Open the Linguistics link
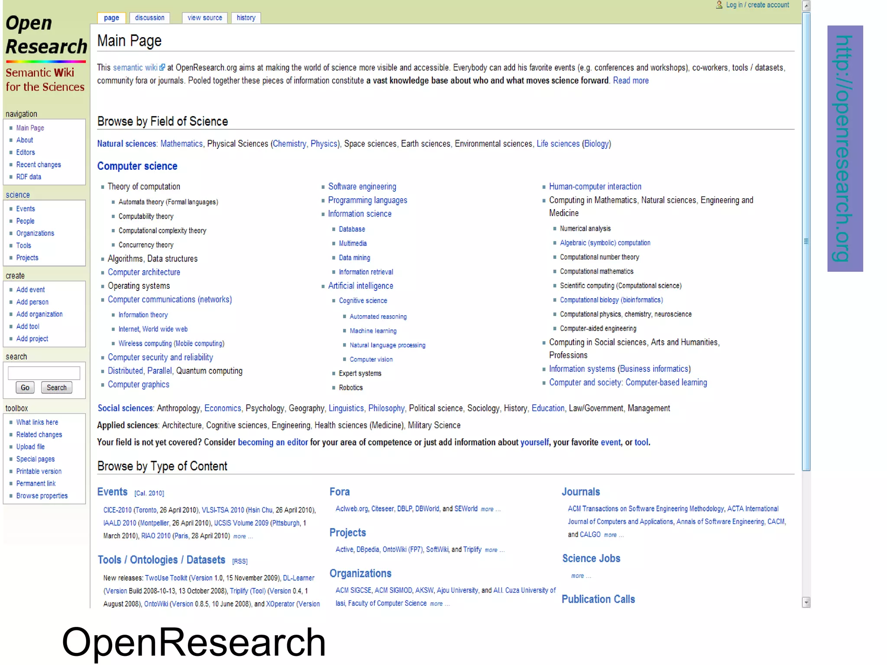 coord(346,408)
